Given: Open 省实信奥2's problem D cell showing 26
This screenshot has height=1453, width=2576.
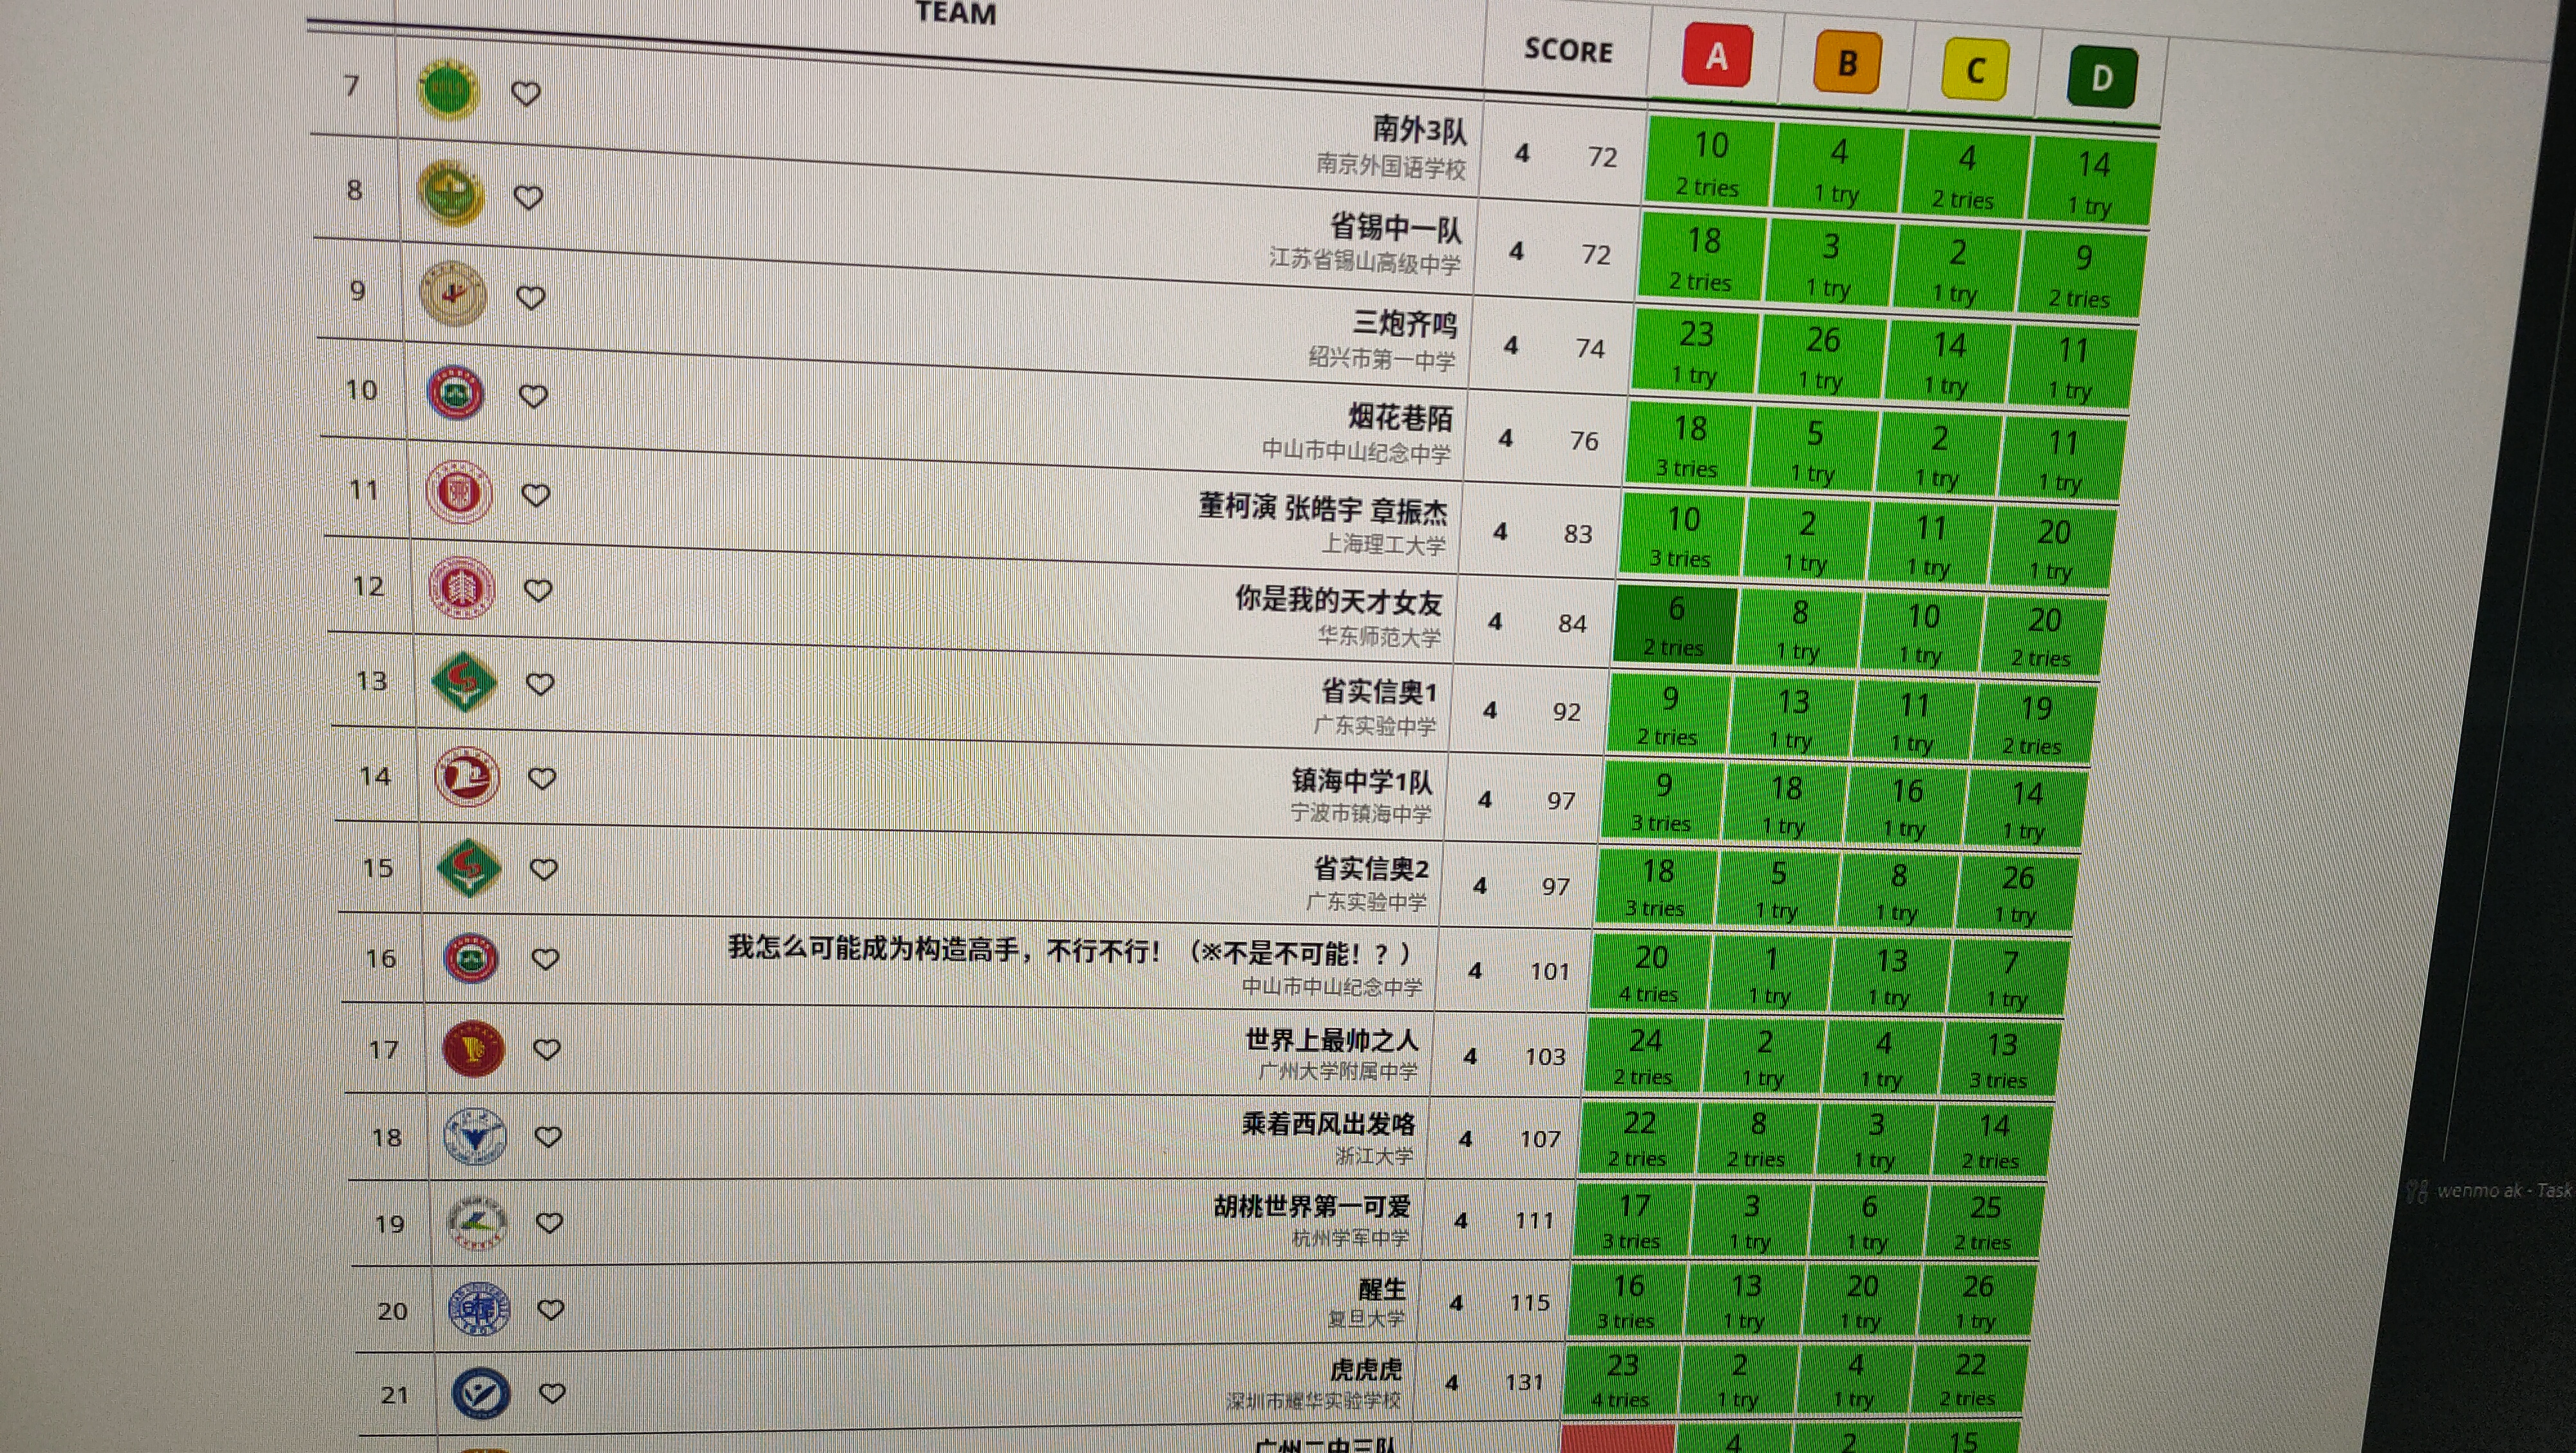Looking at the screenshot, I should pyautogui.click(x=2018, y=893).
